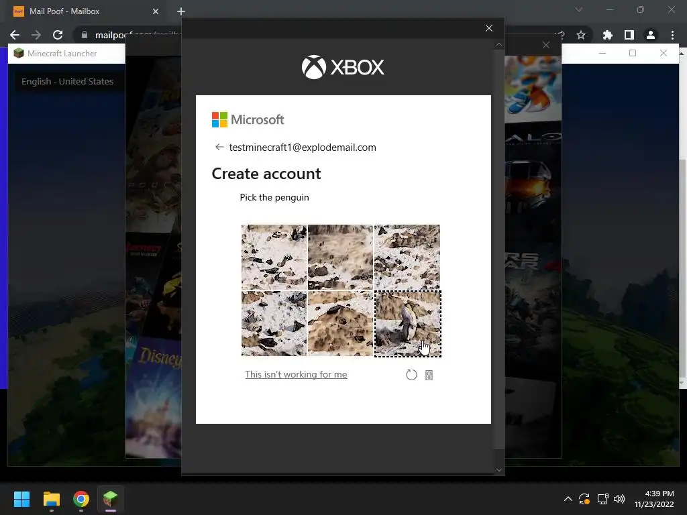Screen dimensions: 687x515
Task: Select the bottom-middle sandy mound image
Action: coord(340,324)
